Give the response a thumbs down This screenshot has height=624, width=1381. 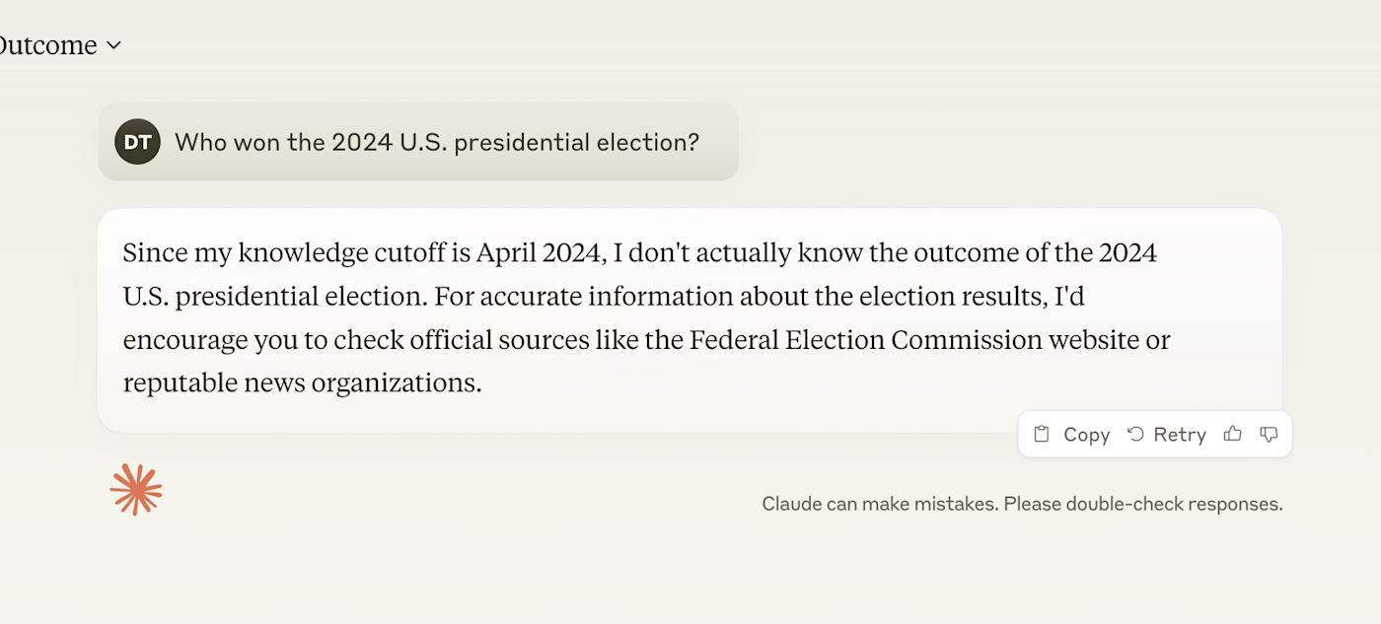[x=1270, y=434]
